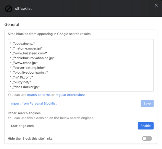Open the match patterns link
Viewport: 162px width, 149px height.
39,95
